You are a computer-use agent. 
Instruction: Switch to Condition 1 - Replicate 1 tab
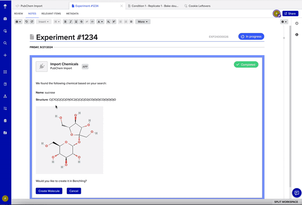point(153,6)
